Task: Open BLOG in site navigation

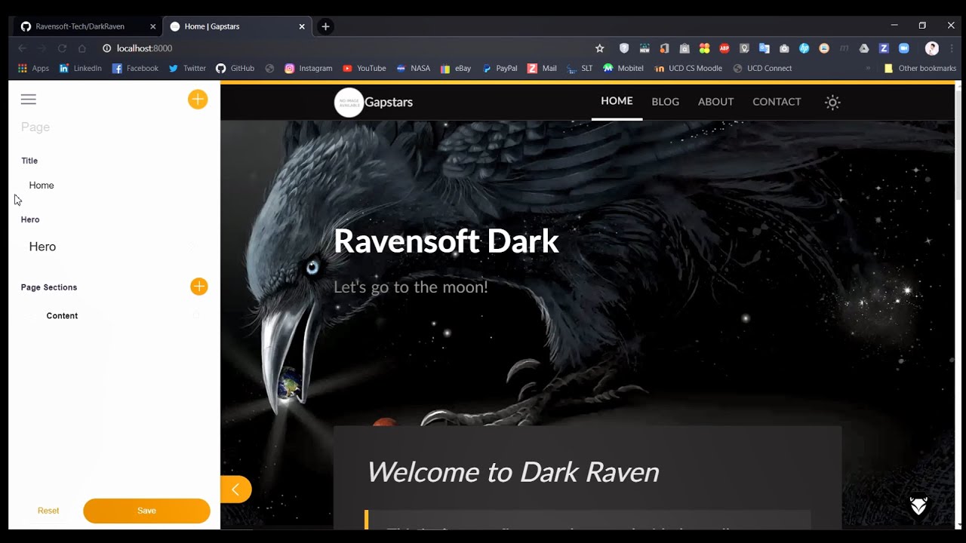Action: point(665,102)
